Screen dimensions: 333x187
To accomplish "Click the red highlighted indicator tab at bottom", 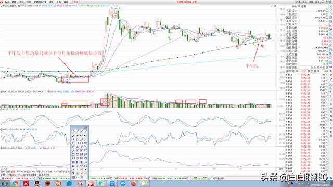I will [13, 172].
